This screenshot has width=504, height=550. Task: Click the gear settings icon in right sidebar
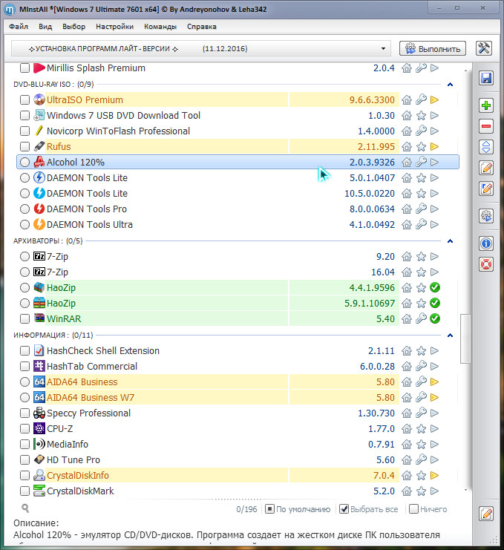(x=486, y=216)
